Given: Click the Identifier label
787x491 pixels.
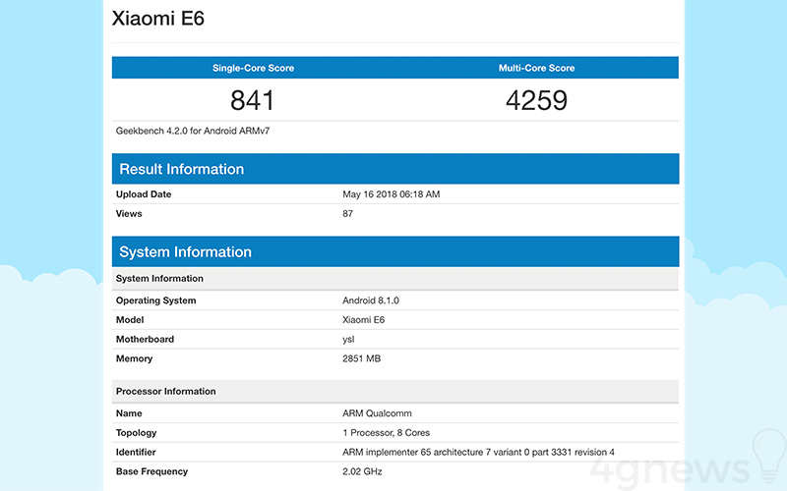Looking at the screenshot, I should (x=136, y=452).
